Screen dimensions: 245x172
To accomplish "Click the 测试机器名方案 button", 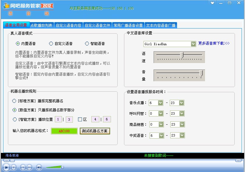I will click(95, 131).
